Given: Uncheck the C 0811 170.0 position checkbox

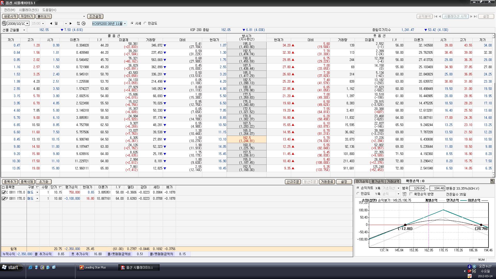Looking at the screenshot, I should click(4, 192).
